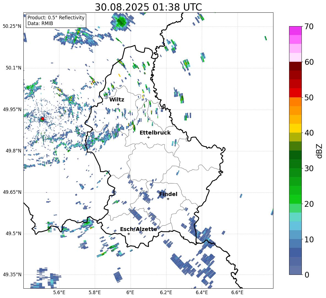The height and width of the screenshot is (298, 326).
Task: Click the Findel city label
Action: [168, 194]
